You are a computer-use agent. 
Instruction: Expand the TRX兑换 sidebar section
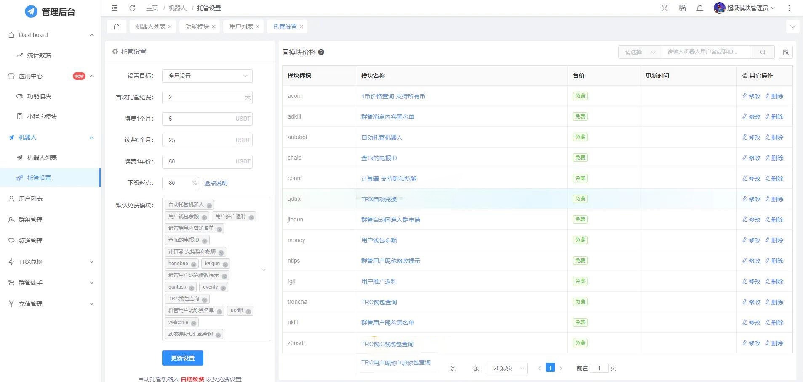(x=51, y=261)
